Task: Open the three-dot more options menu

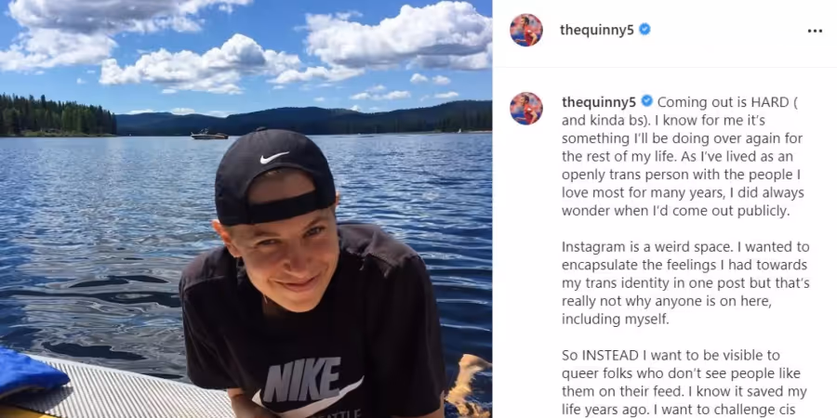Action: 815,31
